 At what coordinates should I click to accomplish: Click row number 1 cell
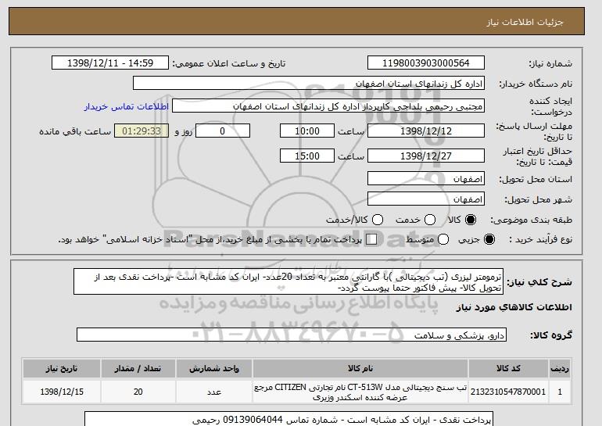pyautogui.click(x=560, y=392)
